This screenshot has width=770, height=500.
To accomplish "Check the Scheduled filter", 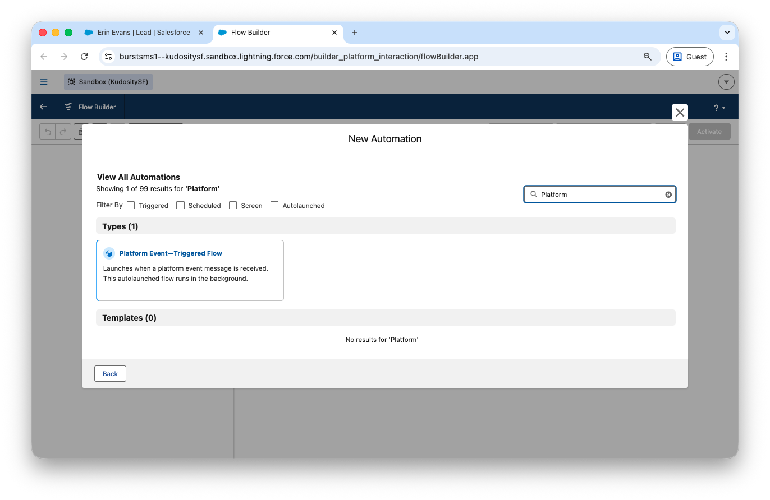I will pyautogui.click(x=180, y=205).
